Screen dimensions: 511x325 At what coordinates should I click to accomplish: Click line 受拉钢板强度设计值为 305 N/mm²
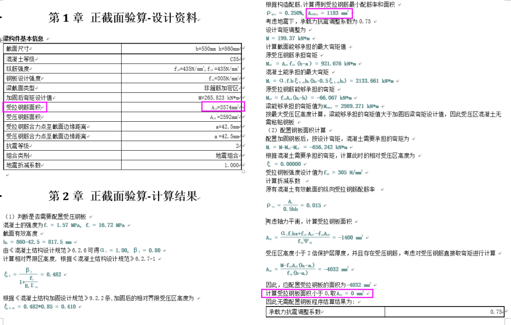pos(314,172)
